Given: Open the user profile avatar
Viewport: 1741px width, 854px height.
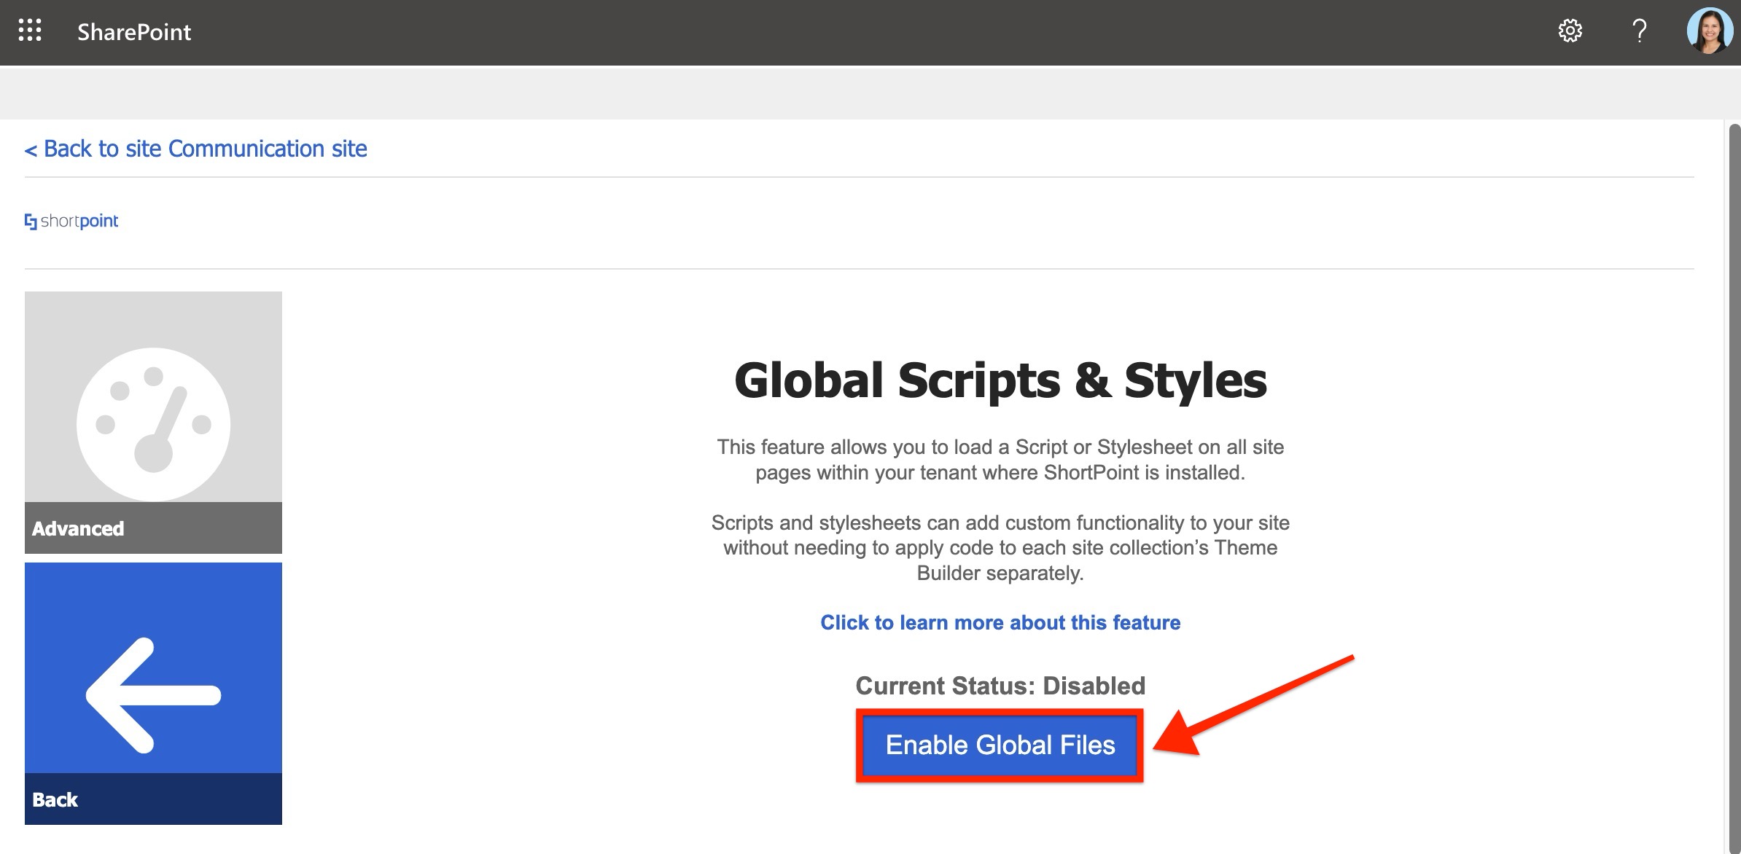Looking at the screenshot, I should 1709,31.
